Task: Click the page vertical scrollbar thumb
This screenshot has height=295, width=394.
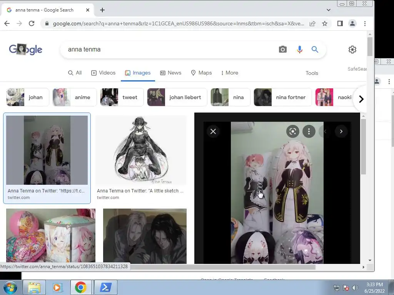Action: pyautogui.click(x=370, y=46)
